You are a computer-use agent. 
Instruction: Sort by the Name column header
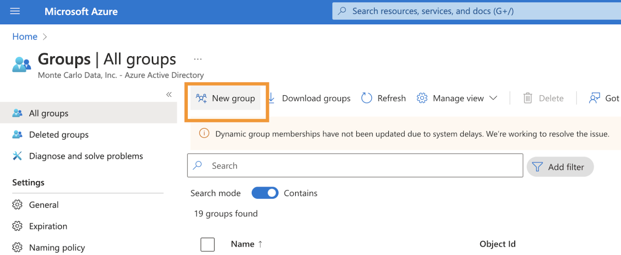(x=247, y=244)
